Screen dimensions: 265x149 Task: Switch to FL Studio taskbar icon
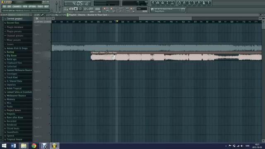coord(54,146)
